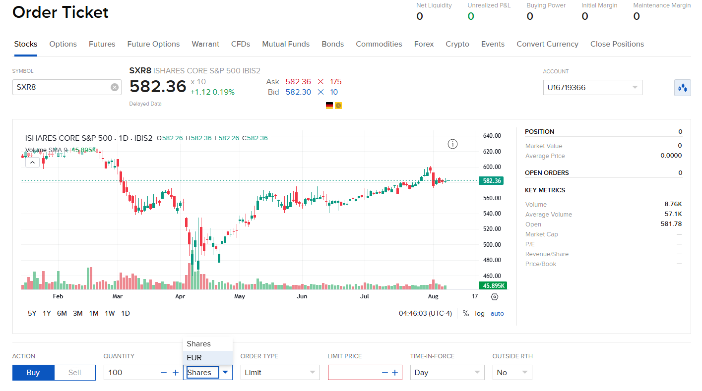Collapse the chart legend arrow
The width and height of the screenshot is (702, 391).
coord(32,162)
